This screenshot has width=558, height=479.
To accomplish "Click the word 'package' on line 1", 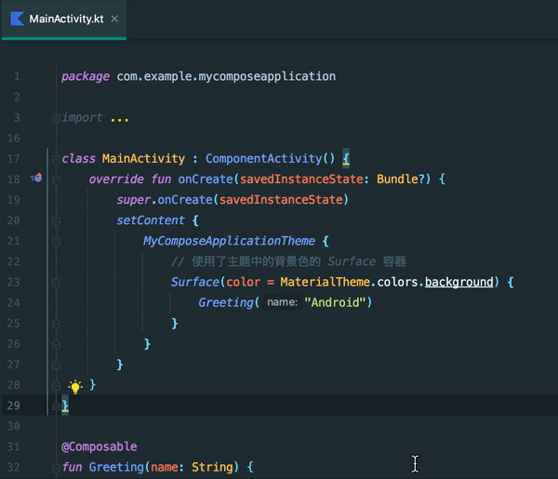I will (x=86, y=76).
